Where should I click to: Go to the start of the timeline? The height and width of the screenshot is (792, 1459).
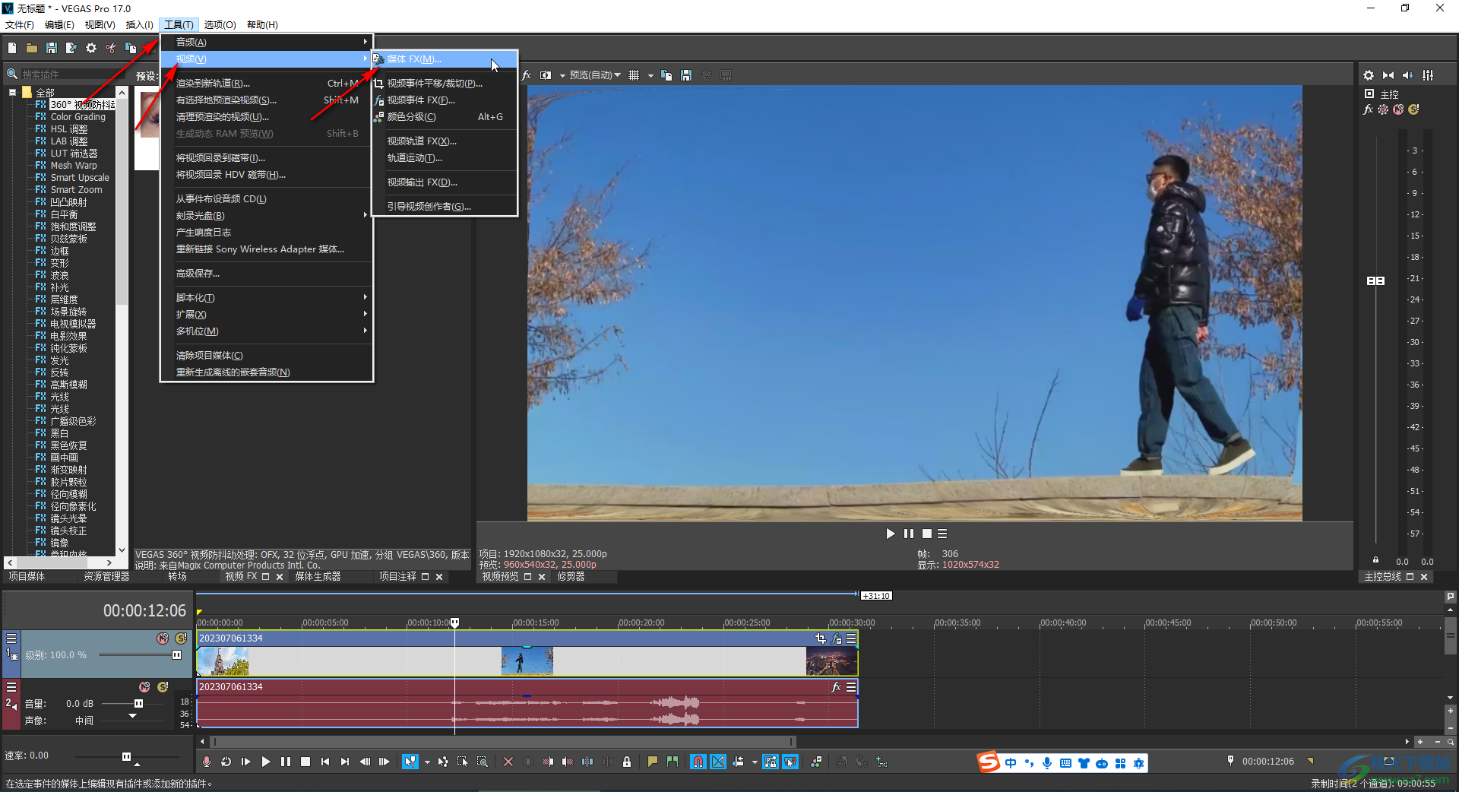pyautogui.click(x=325, y=762)
